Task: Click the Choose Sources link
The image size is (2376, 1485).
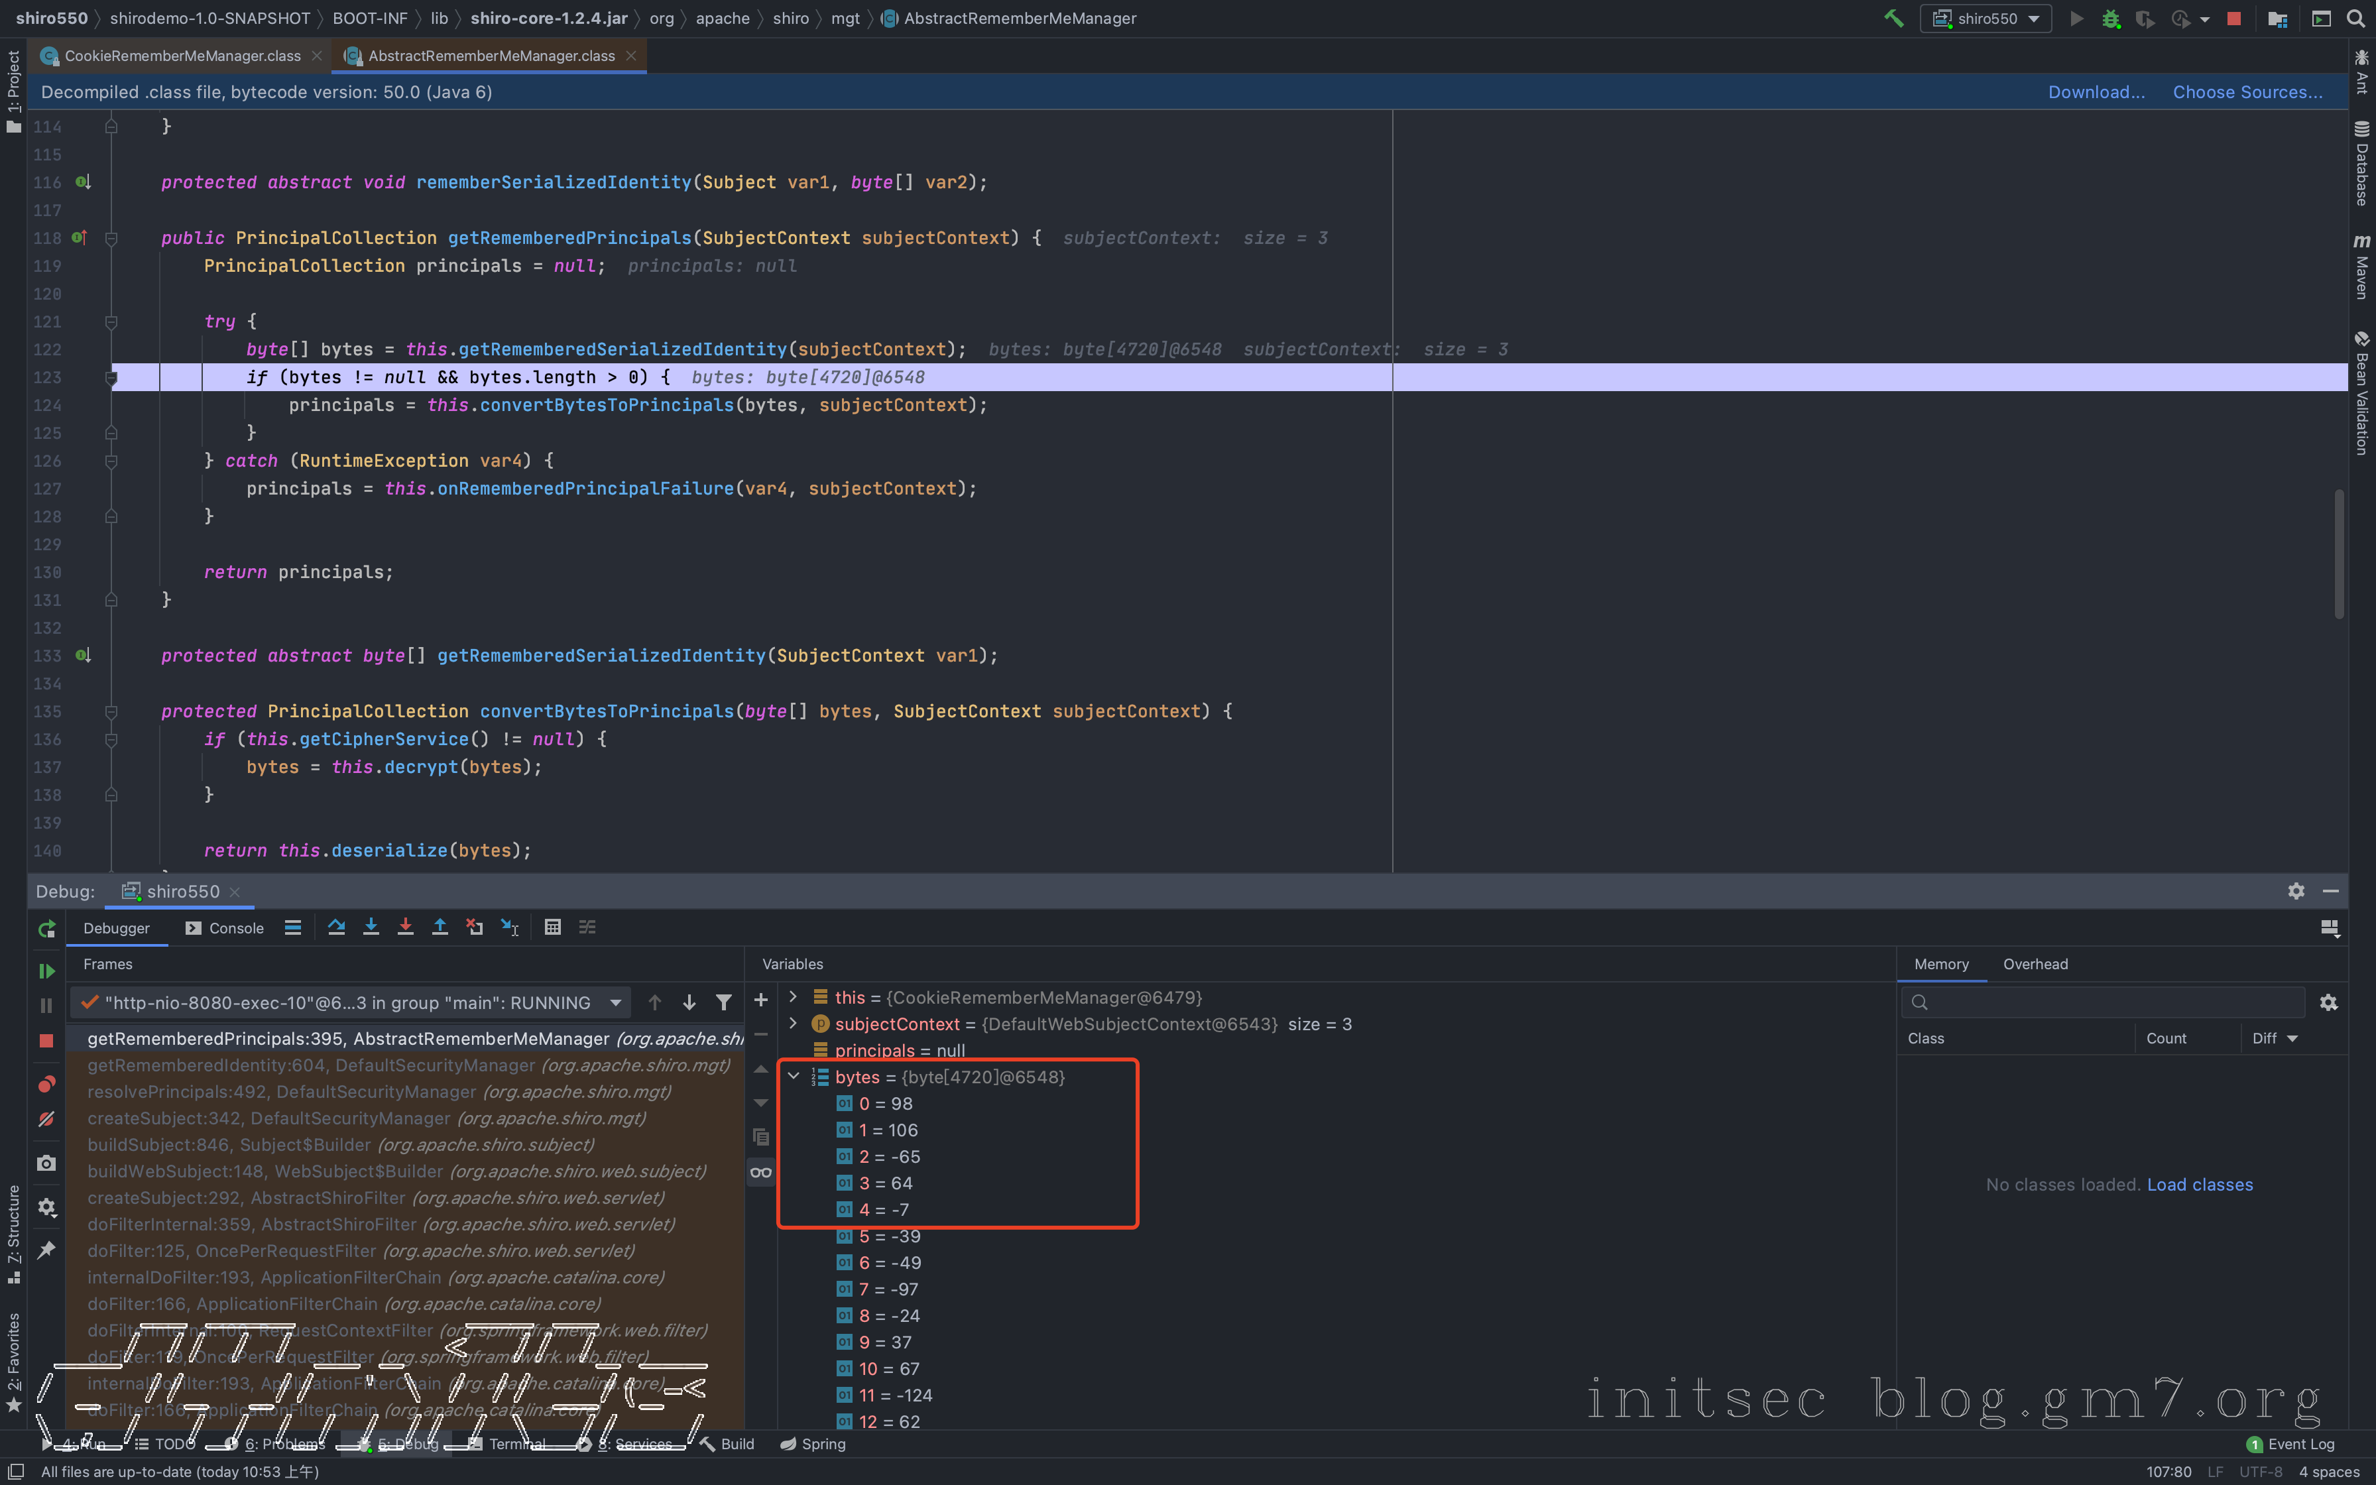Action: point(2247,91)
